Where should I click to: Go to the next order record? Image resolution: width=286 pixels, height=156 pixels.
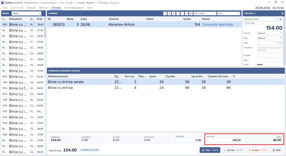coord(182,13)
